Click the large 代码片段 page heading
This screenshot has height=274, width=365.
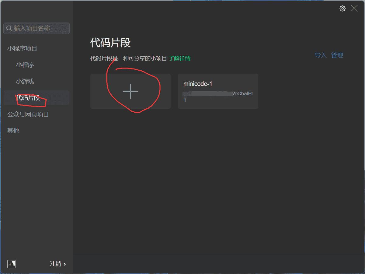coord(110,43)
